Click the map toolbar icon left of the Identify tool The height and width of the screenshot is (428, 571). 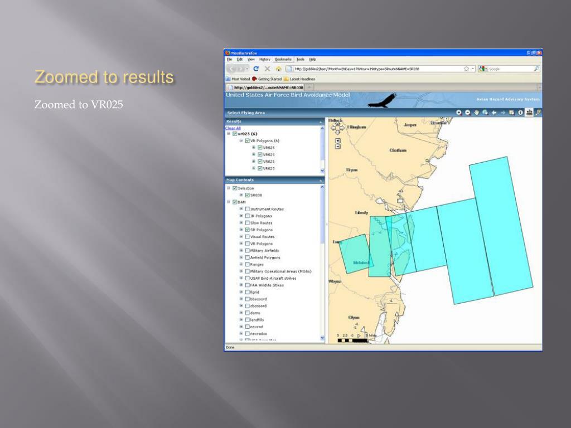pos(512,113)
